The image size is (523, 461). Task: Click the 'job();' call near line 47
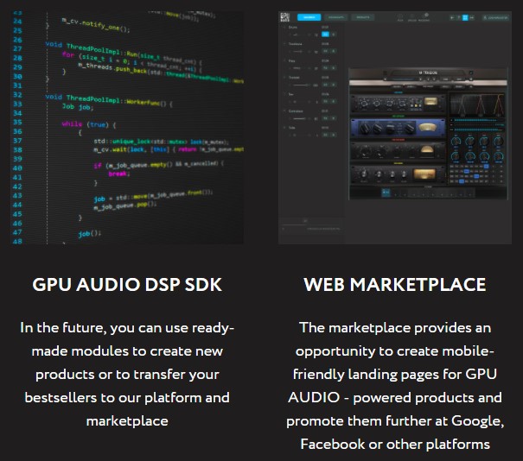click(x=89, y=234)
